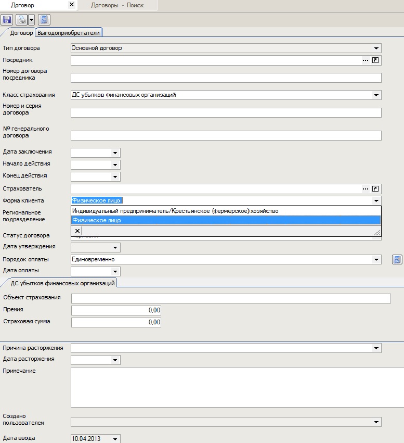
Task: Open the Страхователь record using the arrow icon
Action: click(376, 188)
